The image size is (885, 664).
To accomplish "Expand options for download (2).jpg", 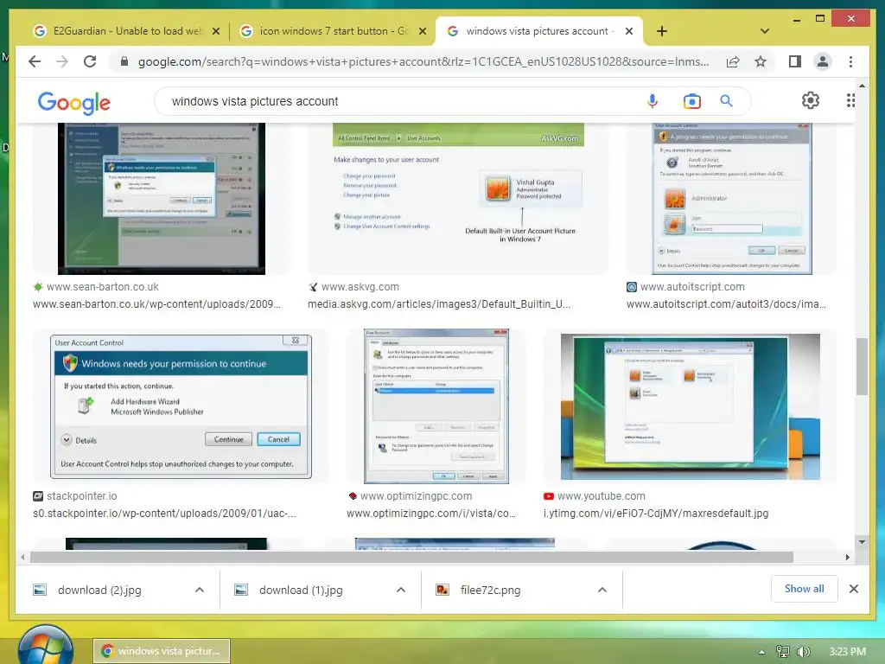I will [x=200, y=590].
